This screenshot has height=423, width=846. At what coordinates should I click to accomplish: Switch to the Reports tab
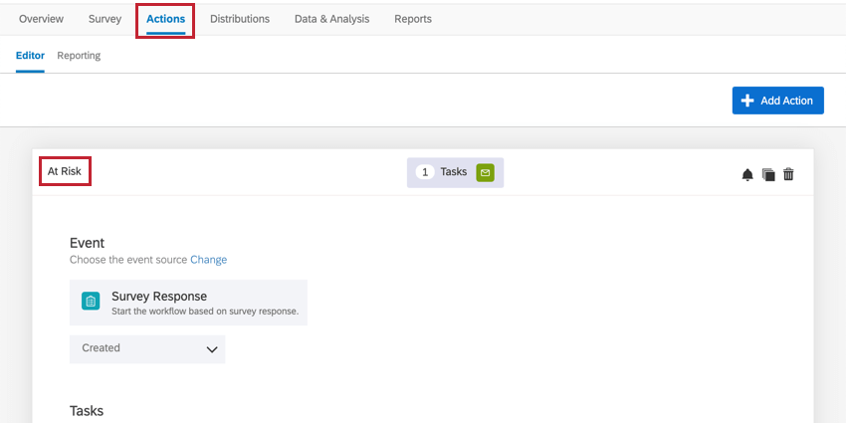tap(413, 19)
